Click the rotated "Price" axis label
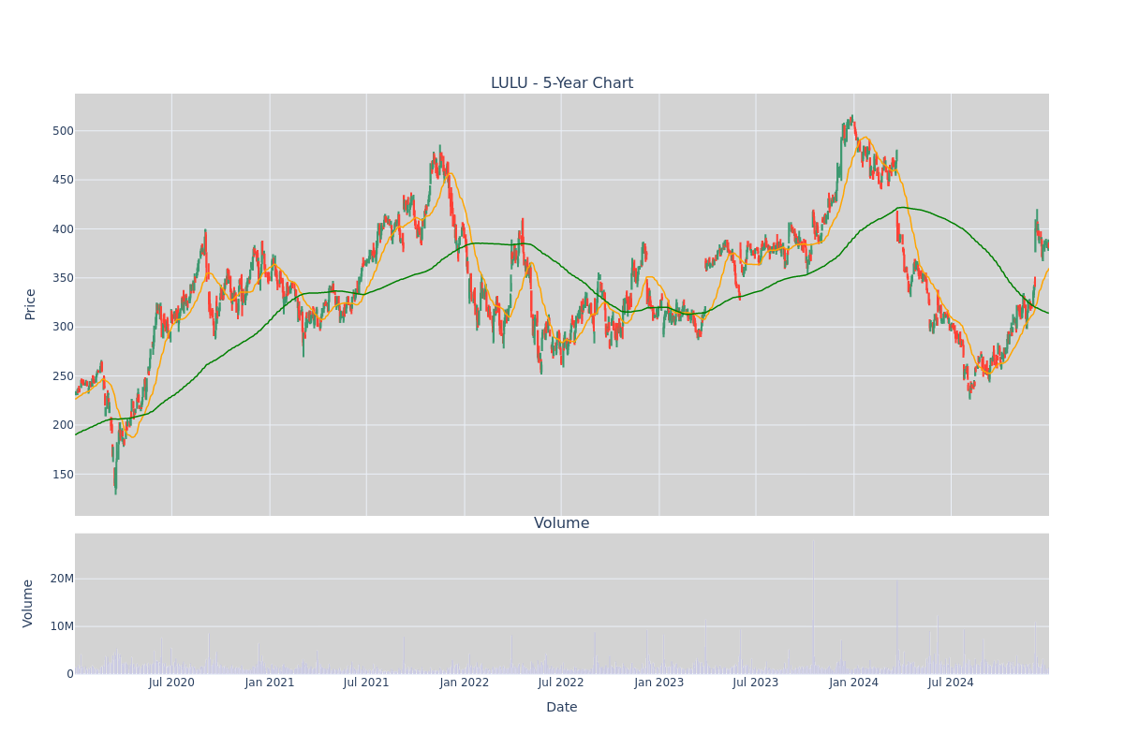Image resolution: width=1124 pixels, height=749 pixels. click(31, 304)
